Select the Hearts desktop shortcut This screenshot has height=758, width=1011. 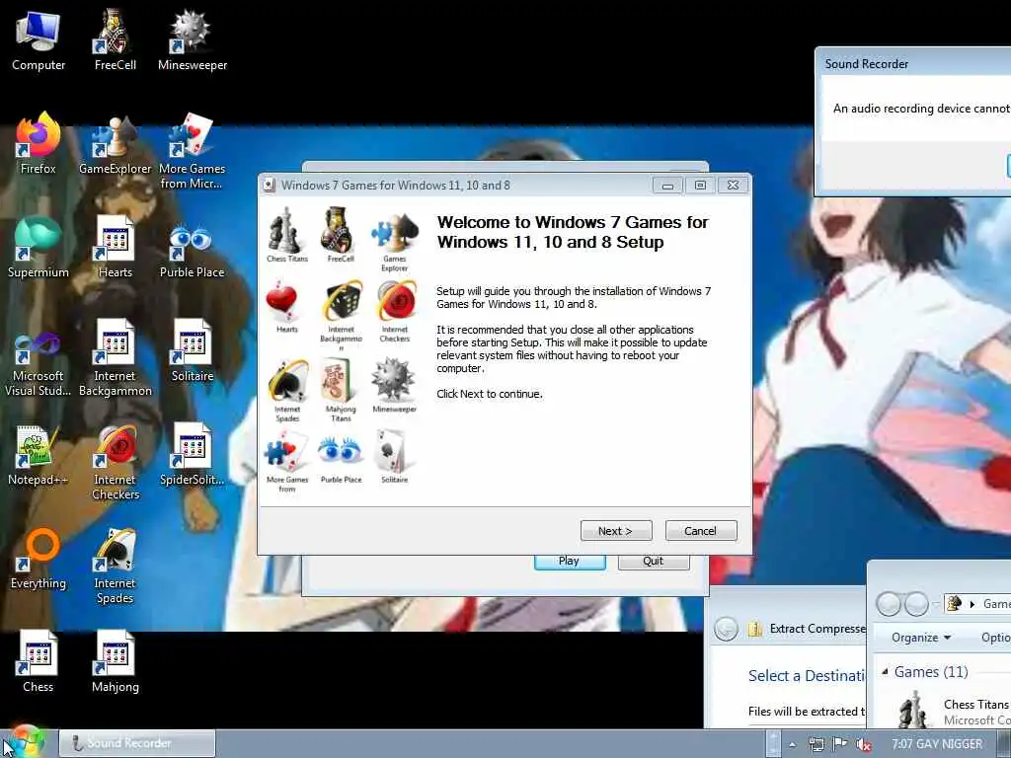point(115,248)
